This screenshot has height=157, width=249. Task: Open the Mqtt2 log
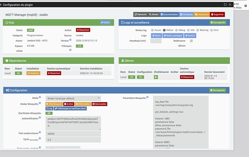pyautogui.click(x=156, y=36)
